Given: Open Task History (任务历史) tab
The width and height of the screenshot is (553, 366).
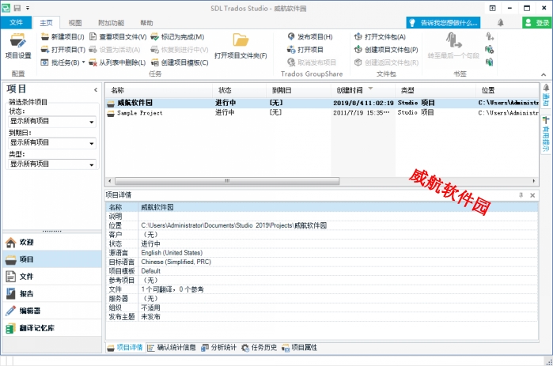Looking at the screenshot, I should coord(259,348).
